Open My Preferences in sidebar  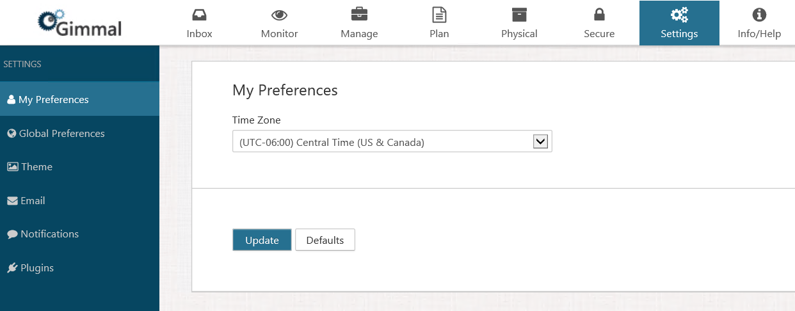tap(79, 99)
